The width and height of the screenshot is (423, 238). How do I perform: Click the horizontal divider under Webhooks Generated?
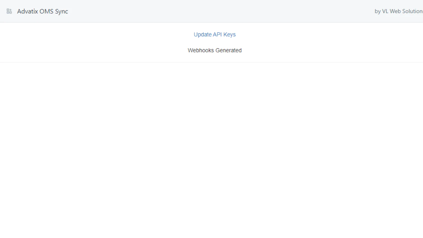click(x=212, y=62)
